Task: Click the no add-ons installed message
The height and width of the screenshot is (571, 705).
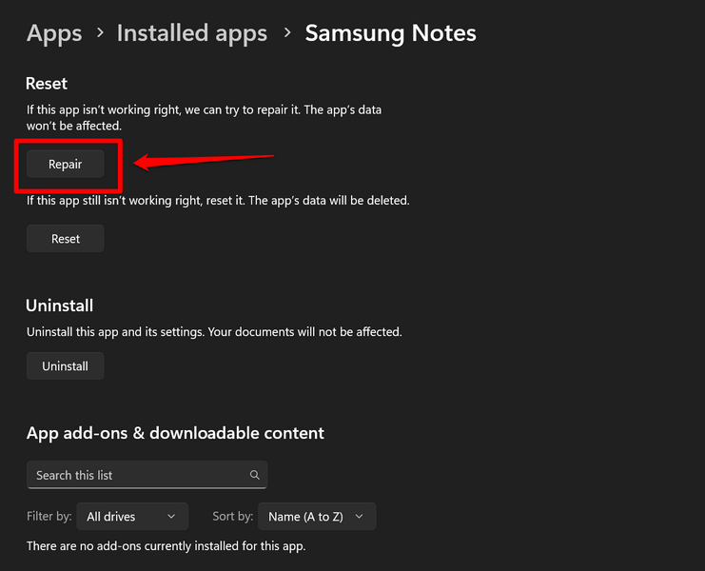Action: click(166, 546)
